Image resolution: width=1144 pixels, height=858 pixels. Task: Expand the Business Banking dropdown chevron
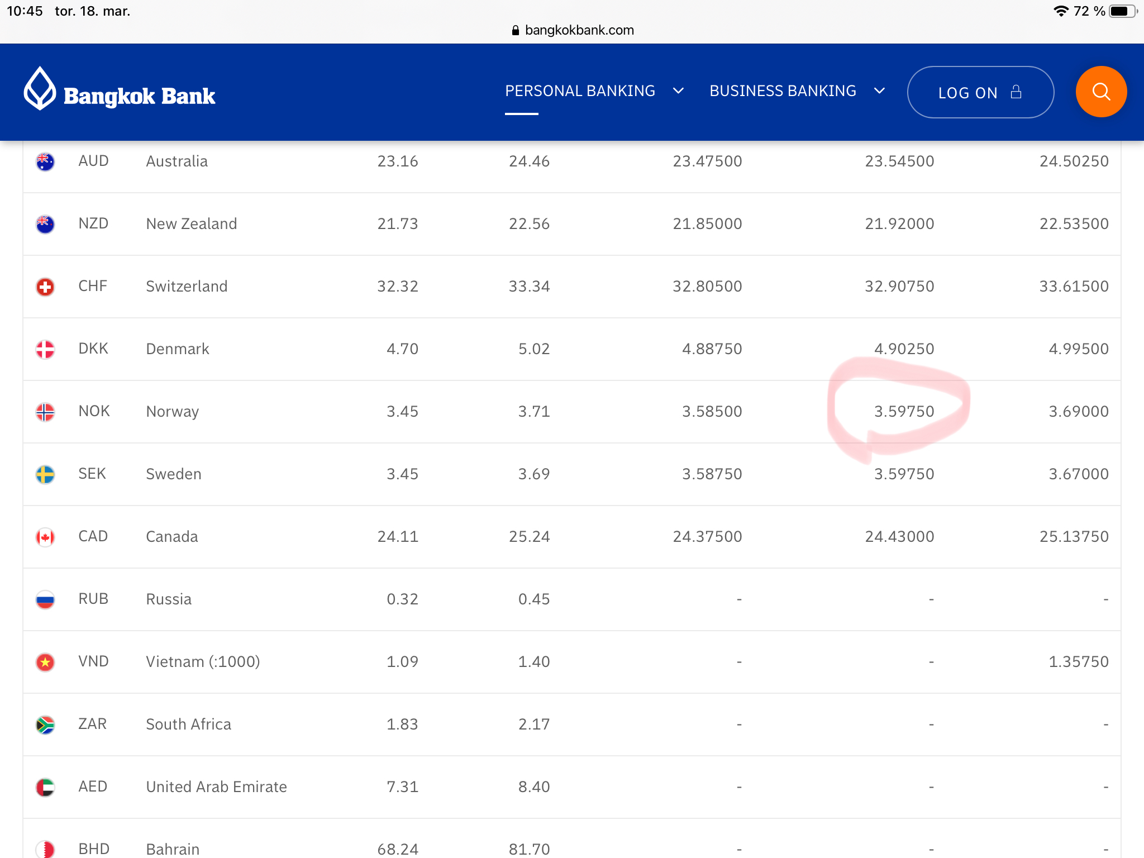[x=879, y=91]
